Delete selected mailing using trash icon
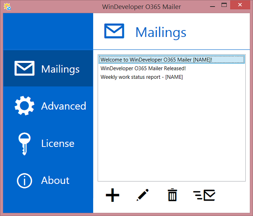Image resolution: width=253 pixels, height=216 pixels. point(172,195)
